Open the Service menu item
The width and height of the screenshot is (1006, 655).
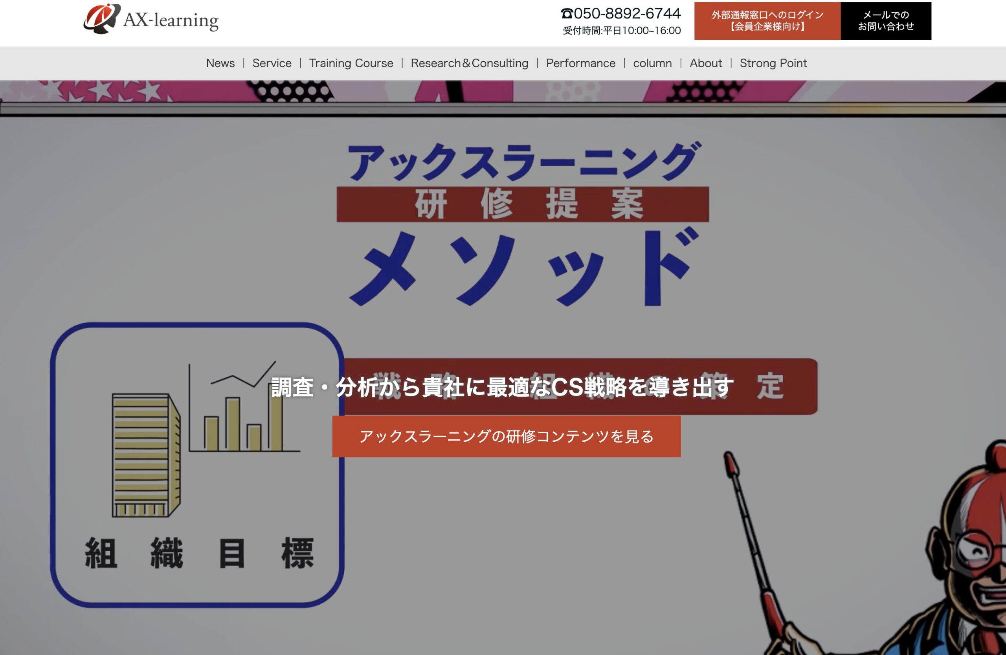coord(272,63)
